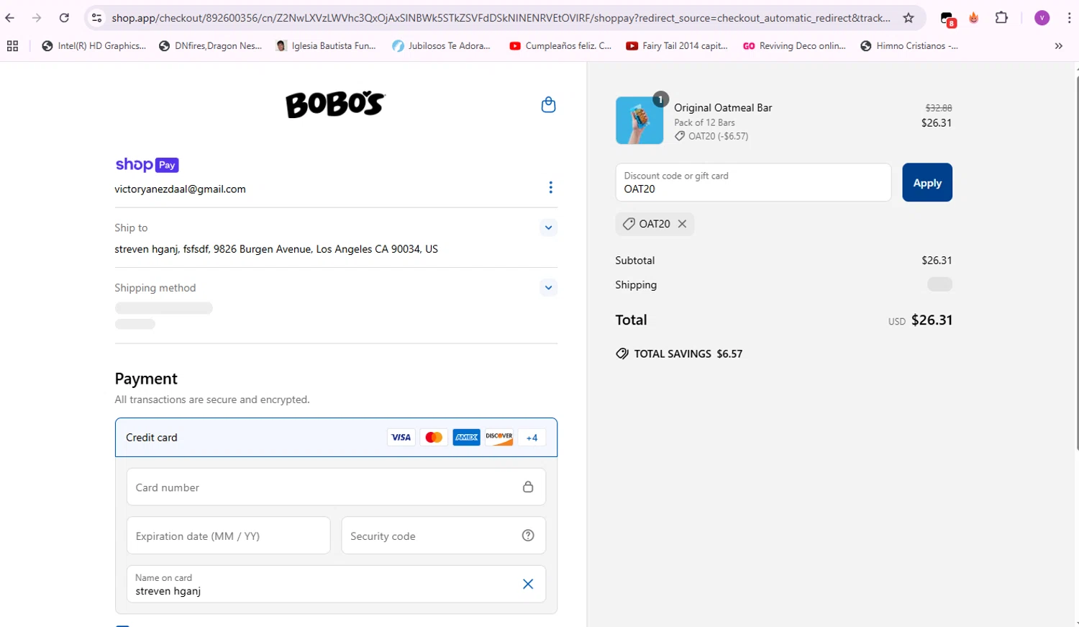1079x627 pixels.
Task: Go back with the browser back arrow
Action: tap(10, 18)
